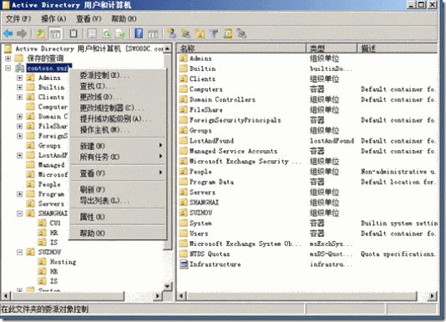Screen dimensions: 446x322
Task: Open the 帮助(H) menu in menu bar
Action: 124,18
